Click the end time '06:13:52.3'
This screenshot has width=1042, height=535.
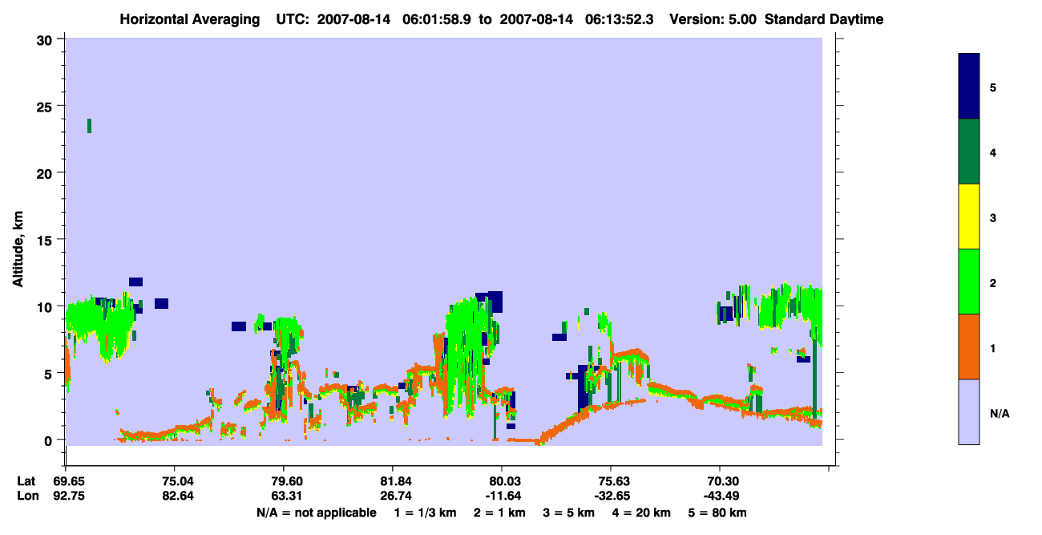point(620,19)
